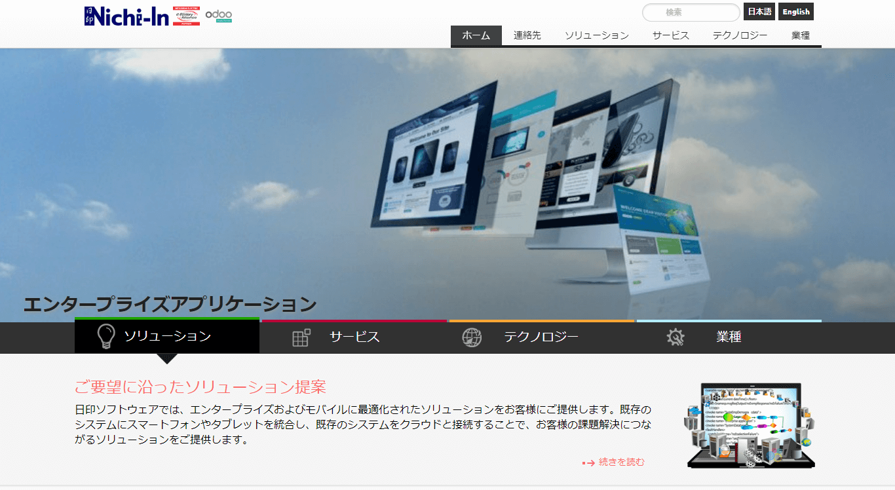Screen dimensions: 895x490
Task: Open the ソリューション item in the top navigation
Action: 596,36
